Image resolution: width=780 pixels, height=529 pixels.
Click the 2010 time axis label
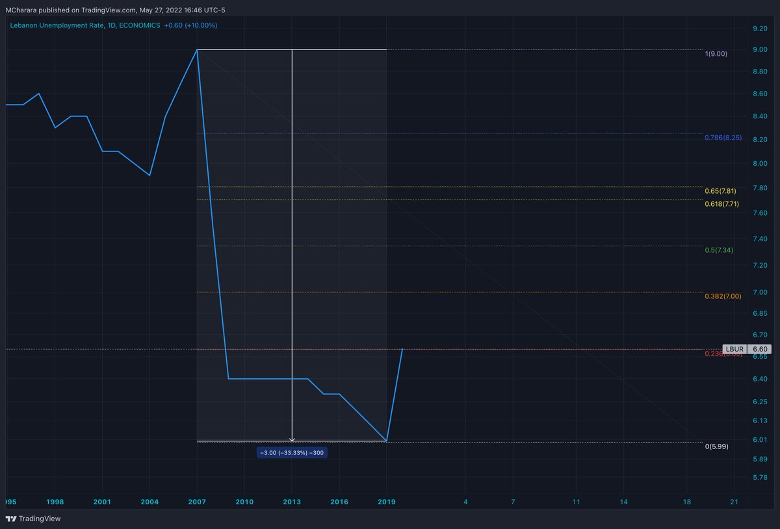(244, 502)
